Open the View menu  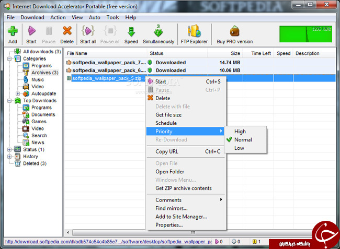[x=77, y=17]
